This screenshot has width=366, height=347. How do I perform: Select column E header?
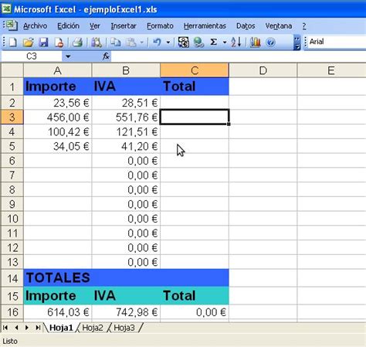click(331, 70)
